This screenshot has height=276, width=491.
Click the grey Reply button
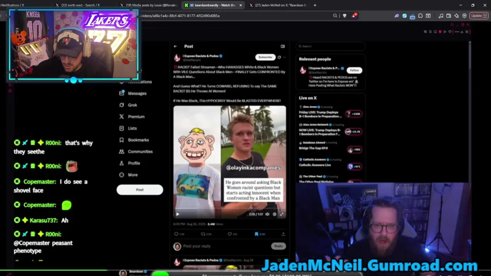(278, 246)
